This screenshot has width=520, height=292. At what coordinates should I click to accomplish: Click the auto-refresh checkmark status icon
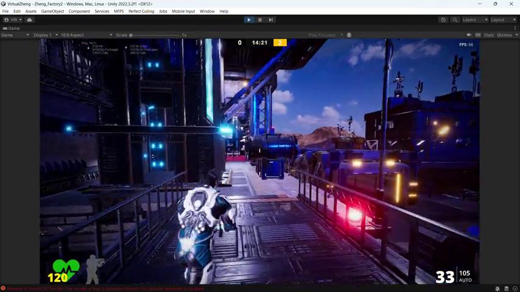pos(515,289)
